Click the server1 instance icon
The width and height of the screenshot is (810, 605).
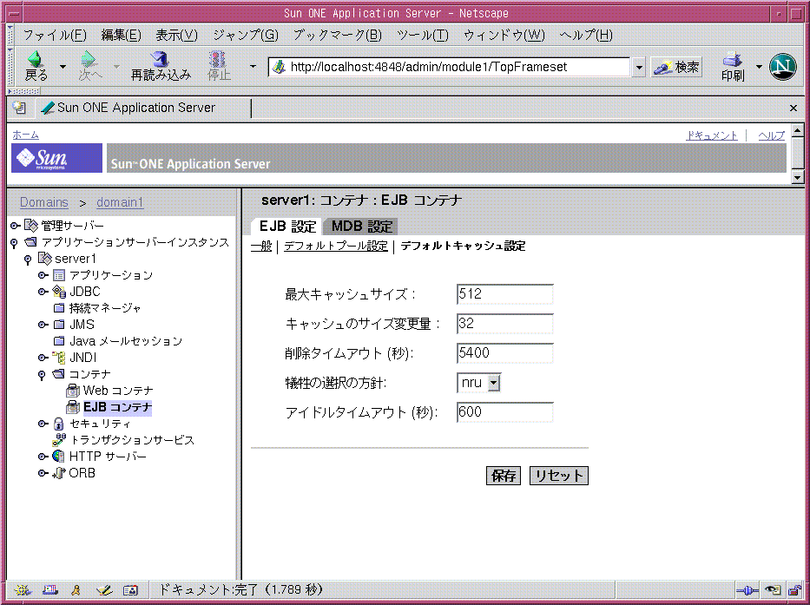45,259
